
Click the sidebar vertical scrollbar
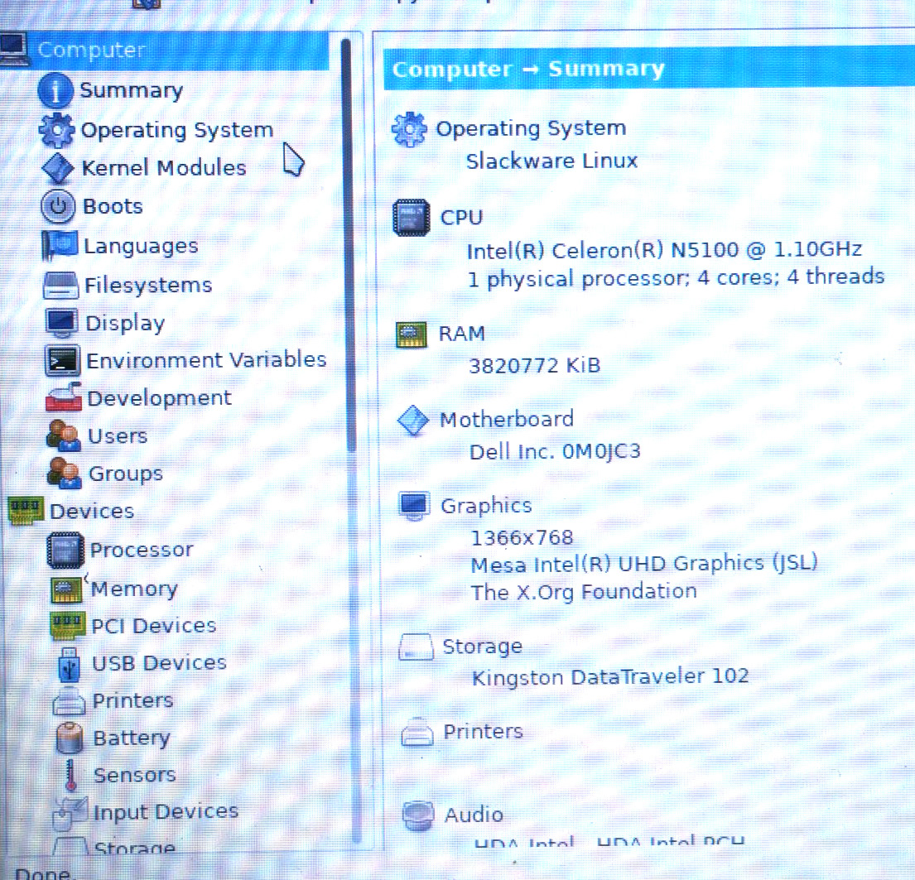pos(349,245)
